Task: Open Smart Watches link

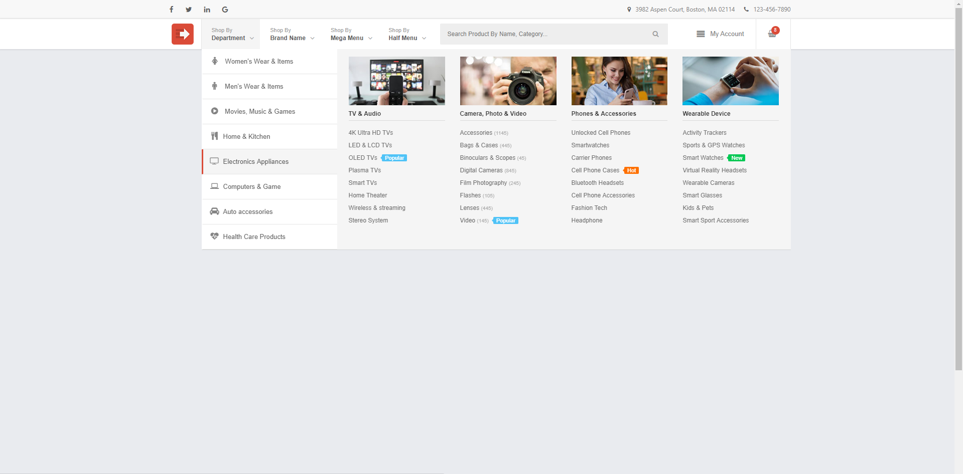Action: (x=703, y=158)
